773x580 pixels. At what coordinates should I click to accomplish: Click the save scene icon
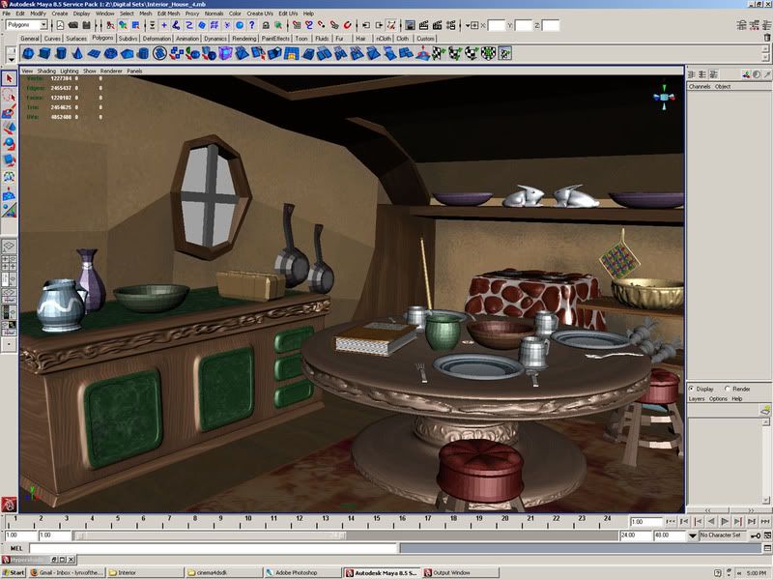click(x=86, y=25)
